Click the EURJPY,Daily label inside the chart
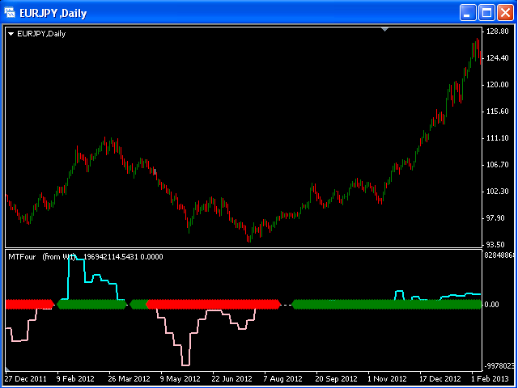The height and width of the screenshot is (388, 518). tap(41, 34)
